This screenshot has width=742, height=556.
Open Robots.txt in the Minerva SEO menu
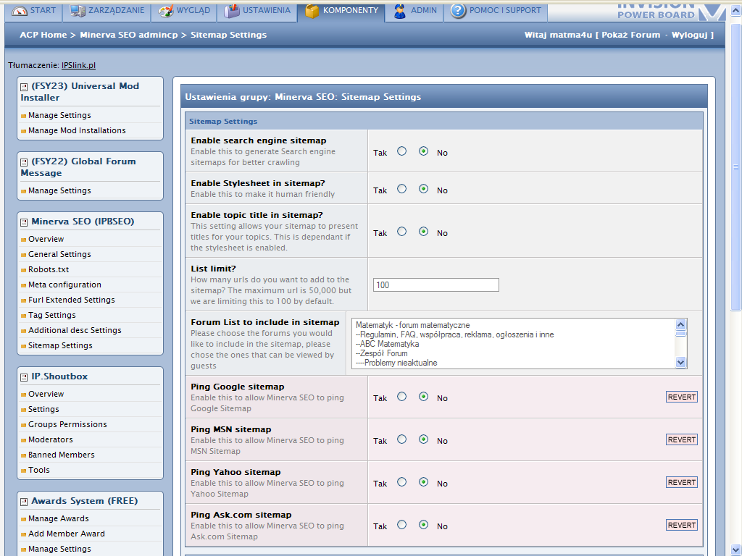coord(49,269)
